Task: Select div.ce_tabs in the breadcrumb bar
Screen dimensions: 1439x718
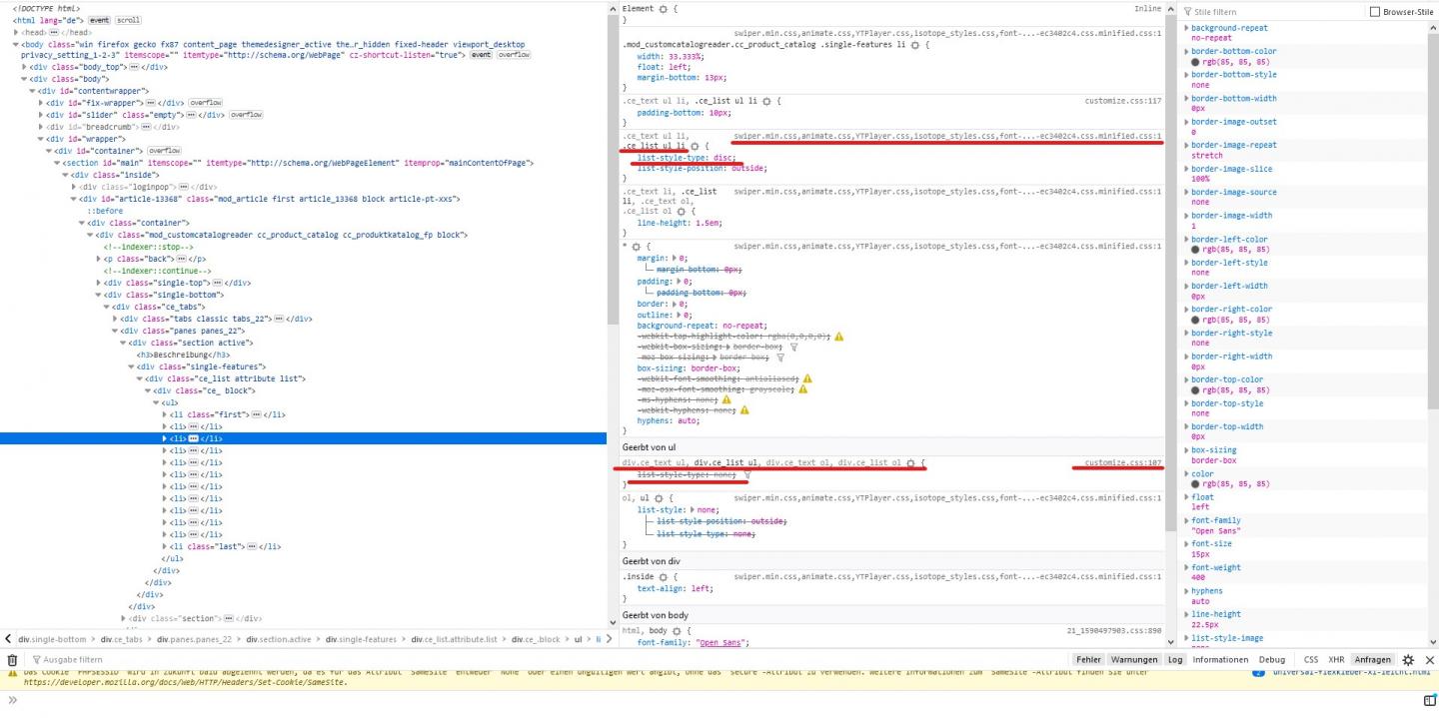Action: coord(120,639)
